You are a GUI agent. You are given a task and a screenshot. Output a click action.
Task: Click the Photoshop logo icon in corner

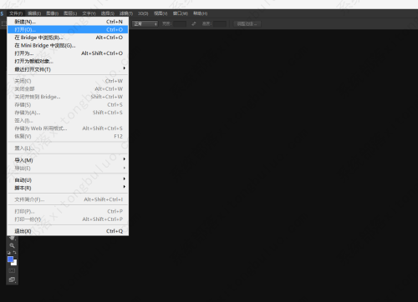coord(2,13)
